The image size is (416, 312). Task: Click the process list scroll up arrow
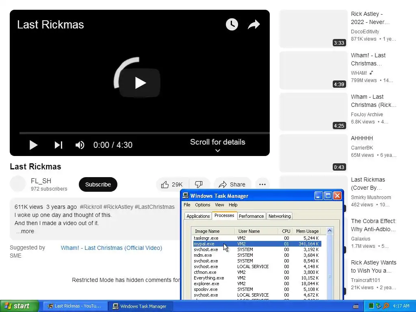coord(329,231)
